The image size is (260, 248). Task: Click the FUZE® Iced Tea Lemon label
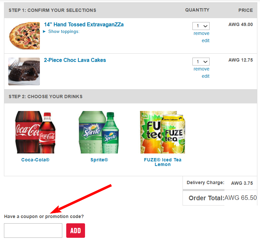click(x=163, y=162)
